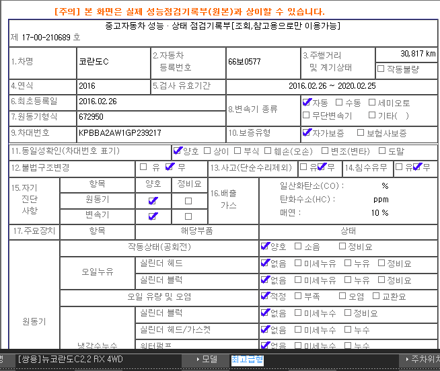The width and height of the screenshot is (440, 371).
Task: Check 유 checkbox for 14.침수유무
Action: coord(399,167)
